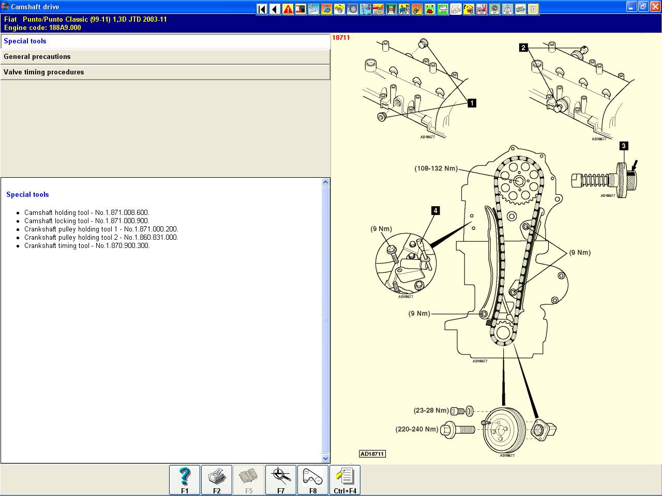Image resolution: width=662 pixels, height=496 pixels.
Task: Click the yellow engine component toolbar icon
Action: (340, 9)
